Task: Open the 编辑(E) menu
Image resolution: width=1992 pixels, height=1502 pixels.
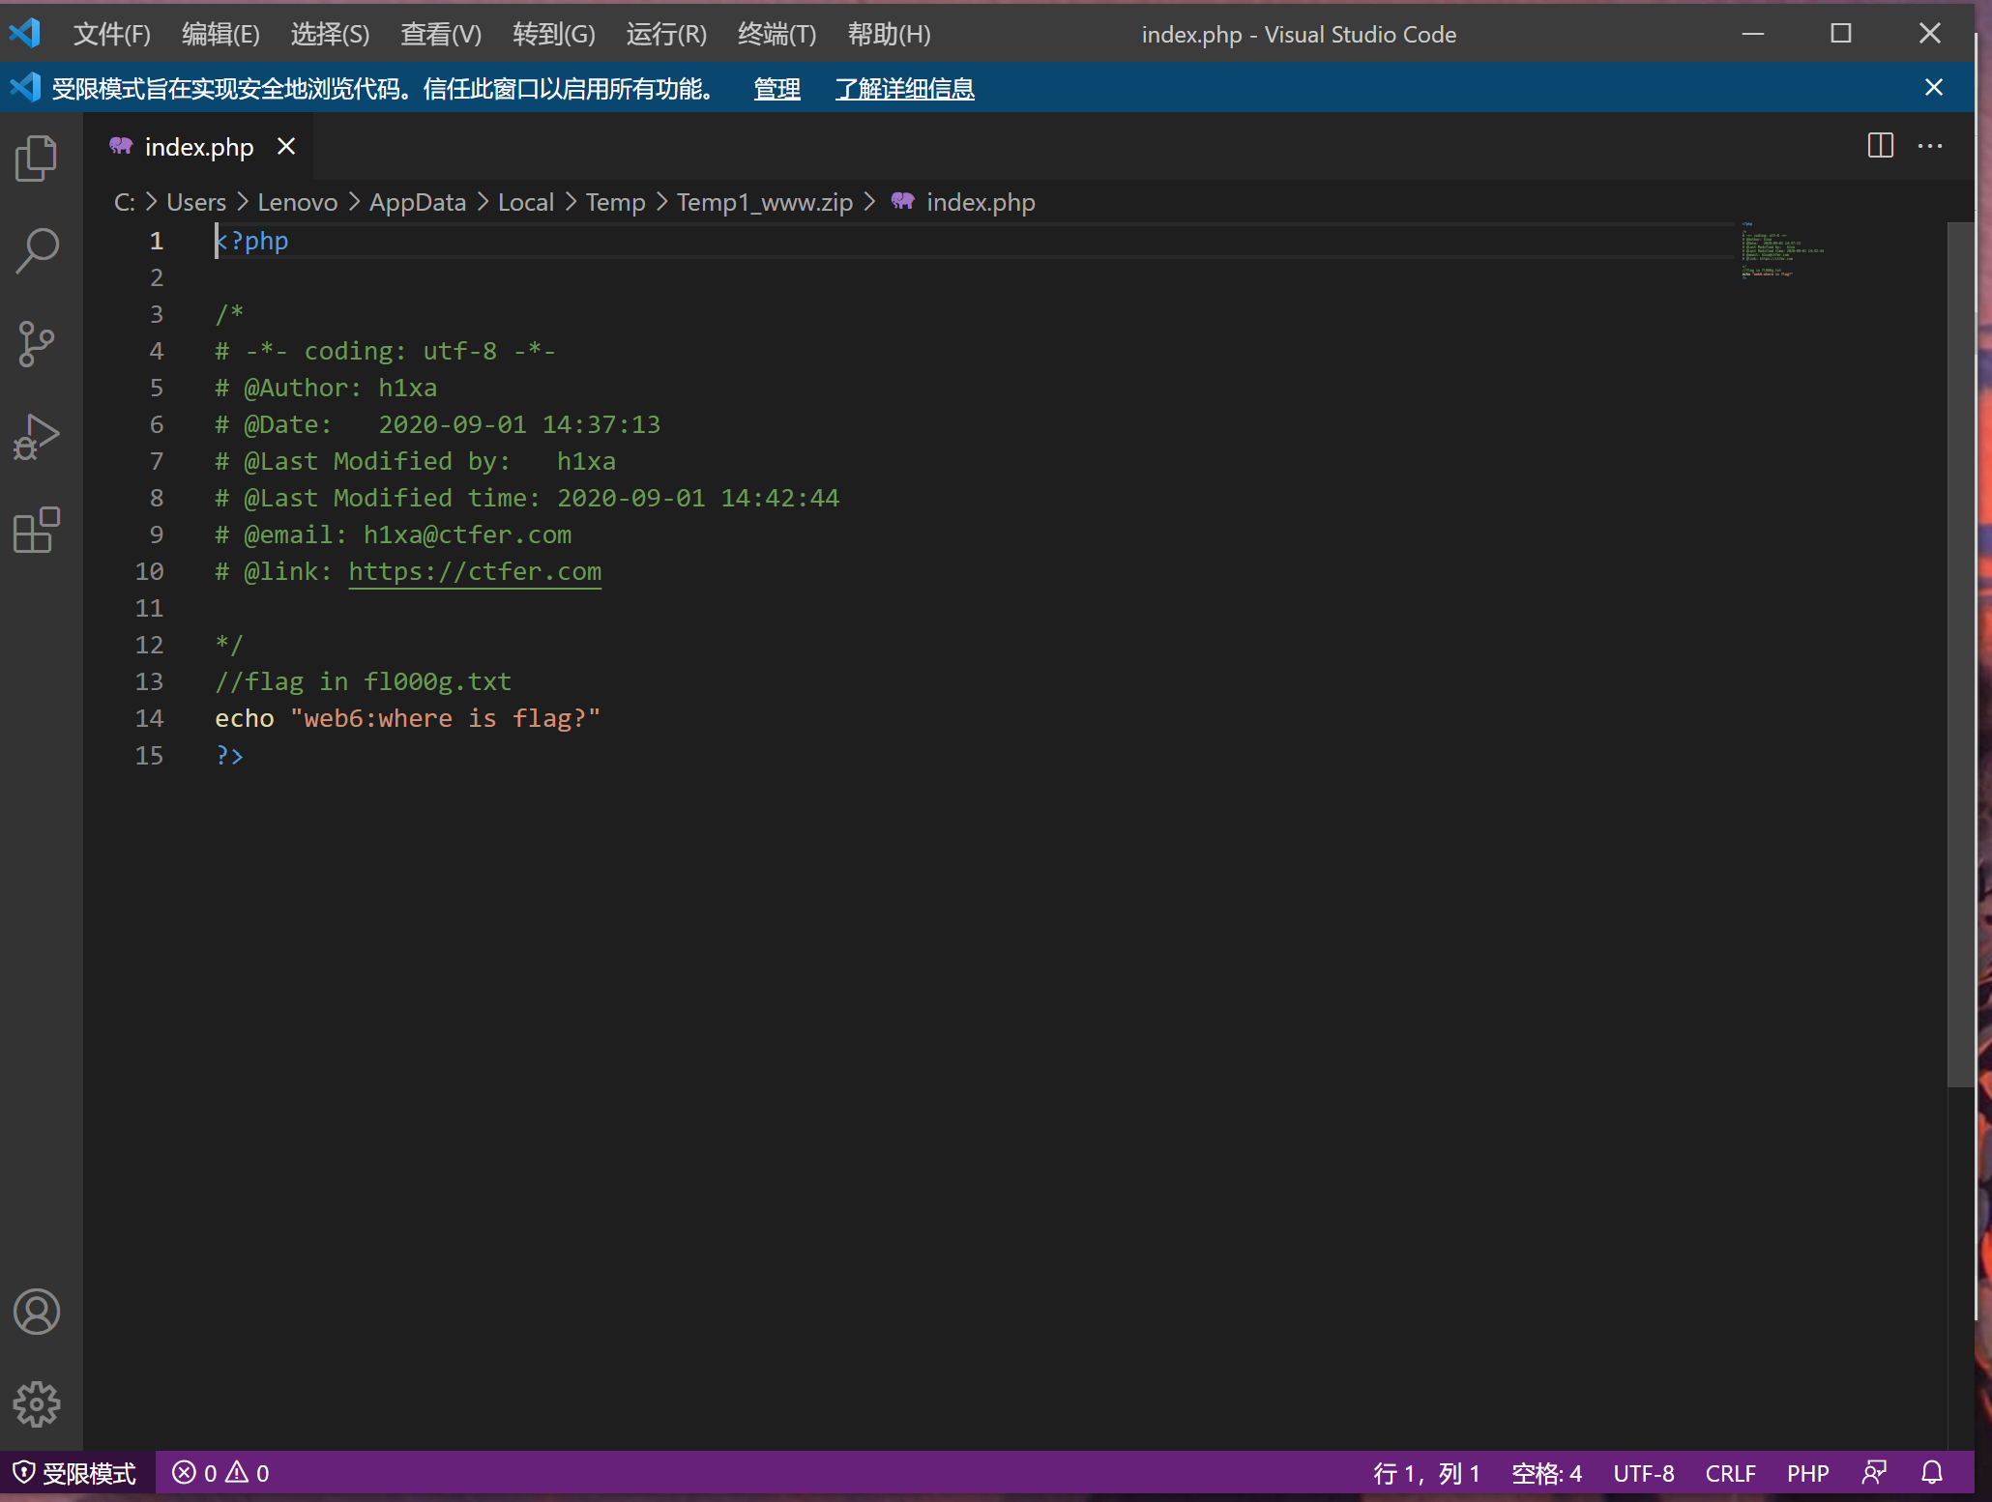Action: 220,35
